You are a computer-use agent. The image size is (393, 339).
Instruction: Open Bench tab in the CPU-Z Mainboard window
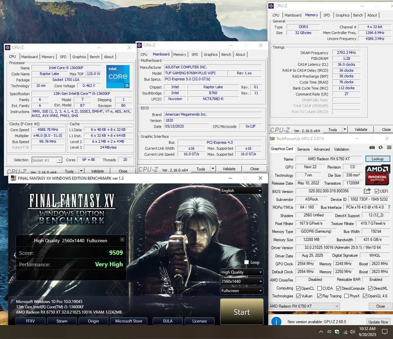click(x=226, y=55)
